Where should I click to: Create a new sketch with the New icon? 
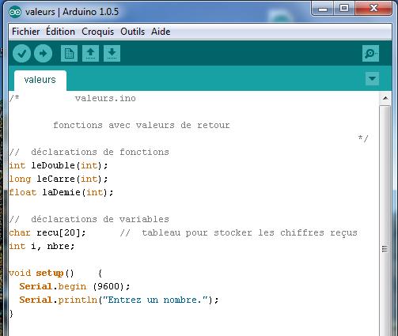(69, 54)
